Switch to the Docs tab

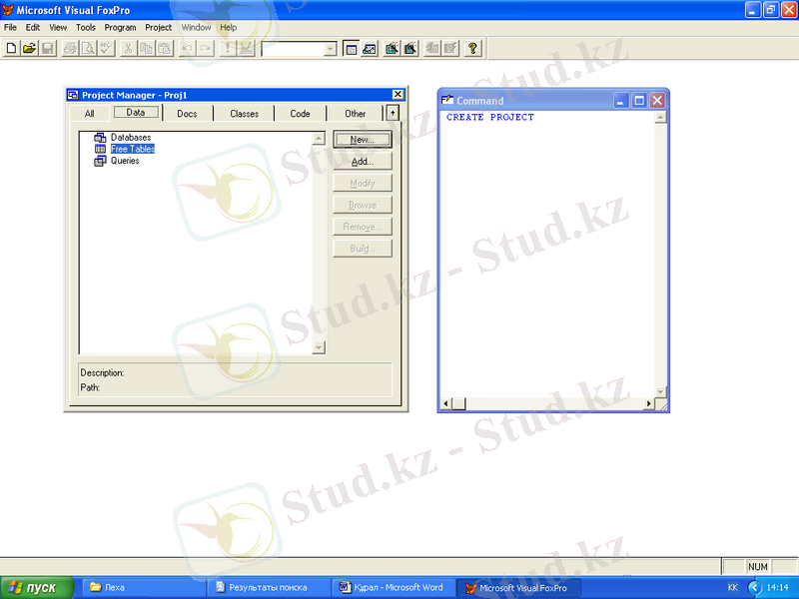coord(187,114)
